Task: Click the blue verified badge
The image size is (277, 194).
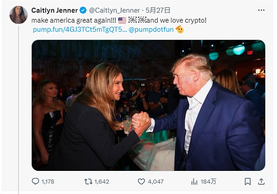Action: point(83,10)
